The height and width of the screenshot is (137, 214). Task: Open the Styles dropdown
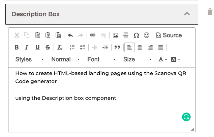point(29,59)
